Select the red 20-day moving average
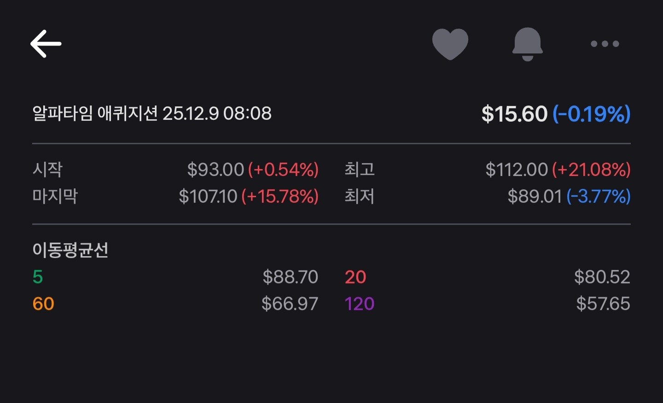Screen dimensions: 663x403 [x=355, y=277]
